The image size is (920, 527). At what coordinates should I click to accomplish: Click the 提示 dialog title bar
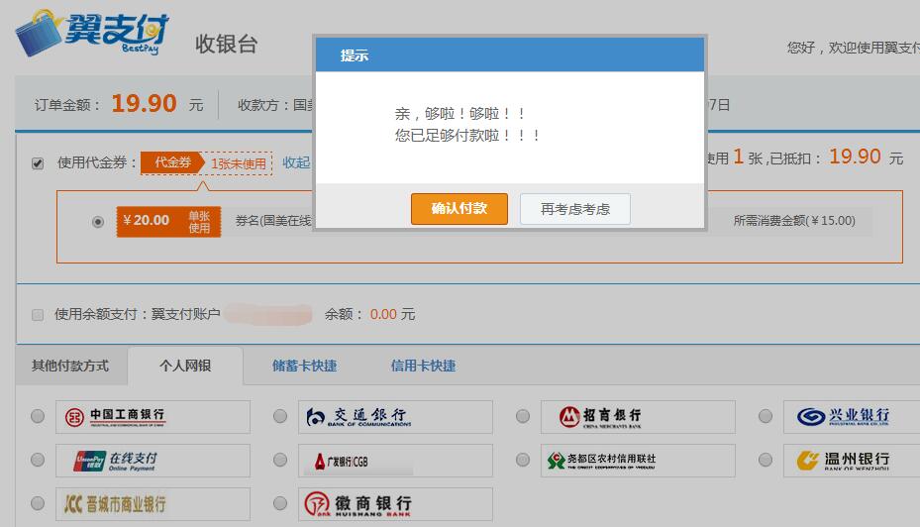pos(510,55)
